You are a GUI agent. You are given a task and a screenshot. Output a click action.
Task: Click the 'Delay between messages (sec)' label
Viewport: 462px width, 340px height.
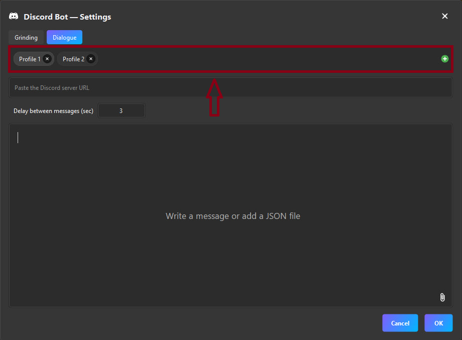click(x=53, y=110)
